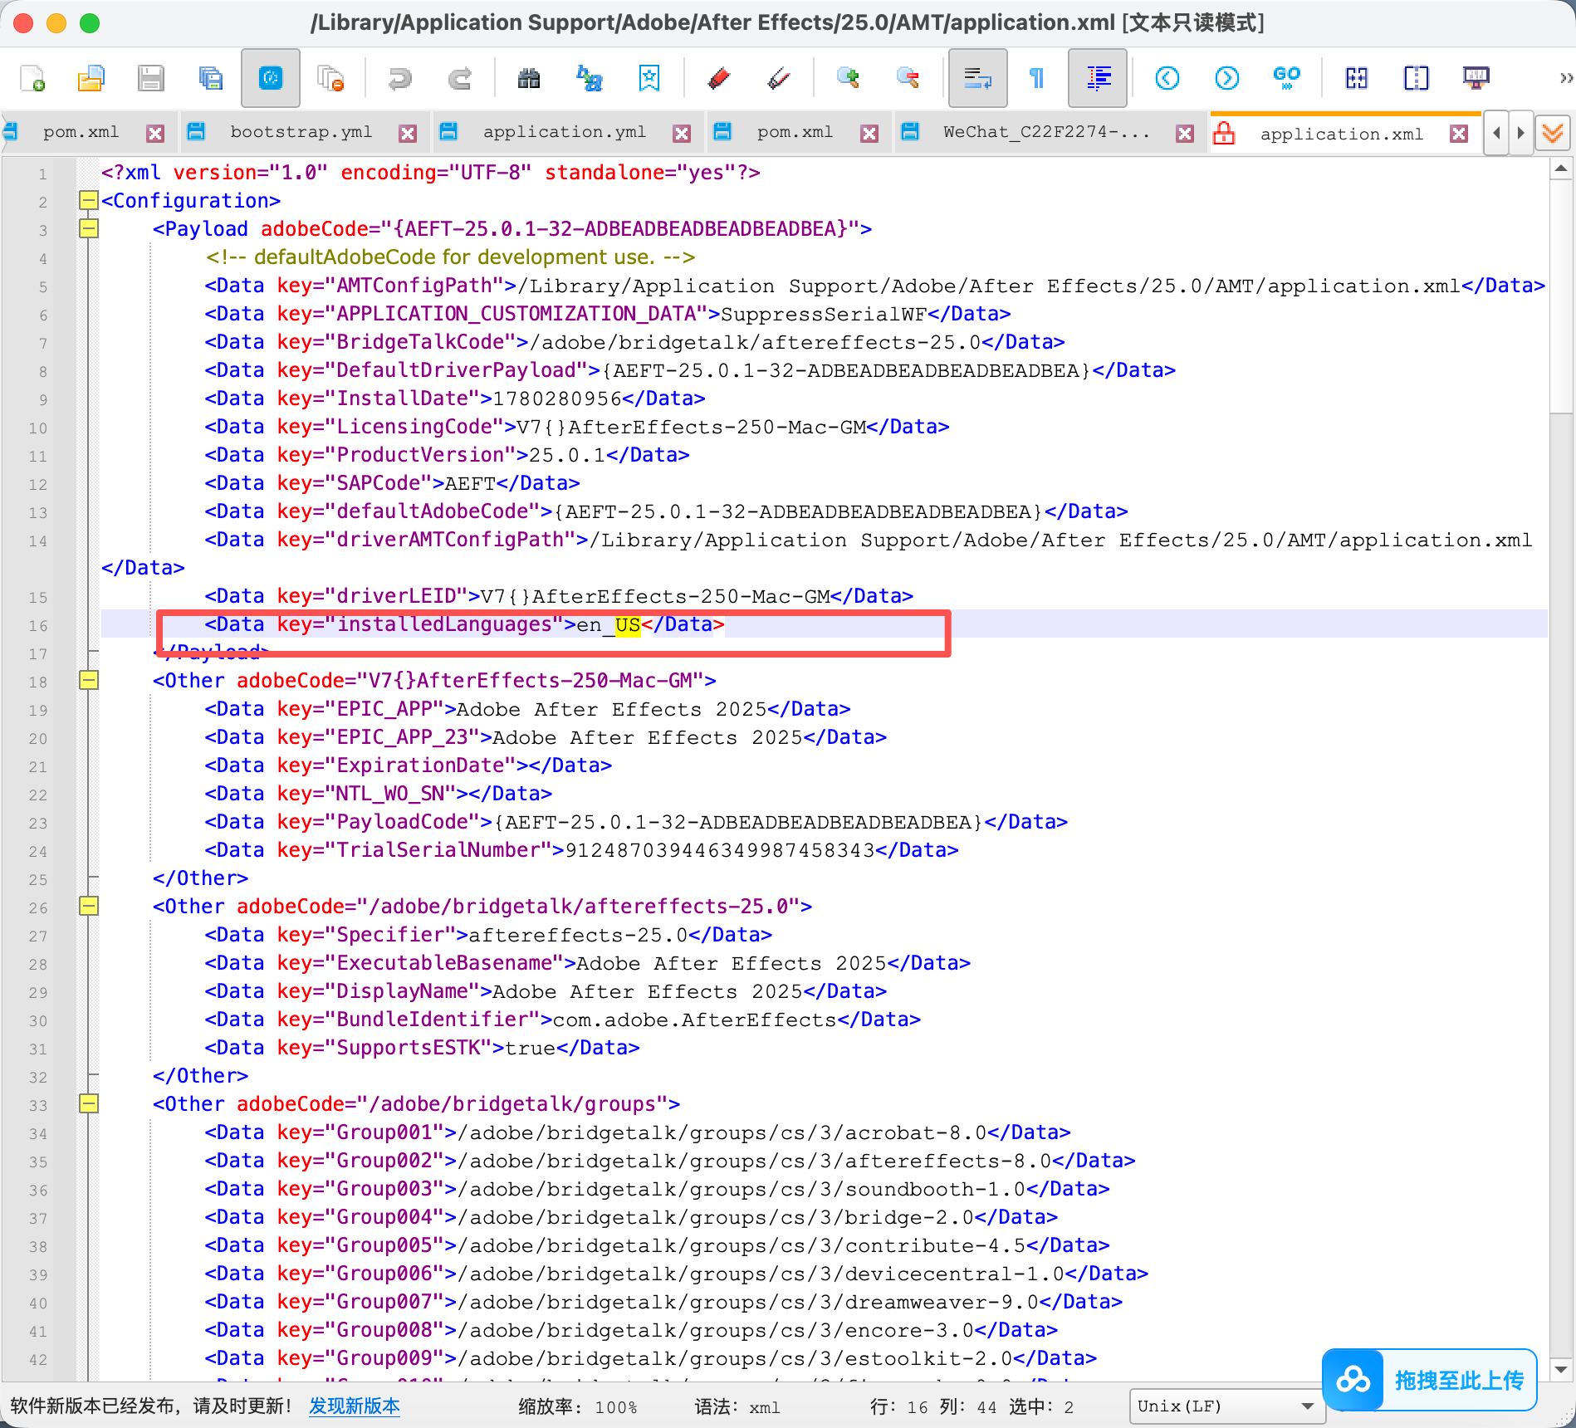Image resolution: width=1576 pixels, height=1428 pixels.
Task: Click the cloud upload icon
Action: tap(1353, 1380)
